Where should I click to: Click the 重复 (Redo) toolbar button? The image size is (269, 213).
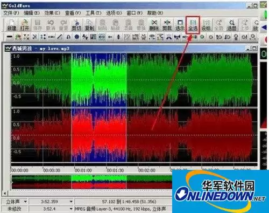point(63,25)
